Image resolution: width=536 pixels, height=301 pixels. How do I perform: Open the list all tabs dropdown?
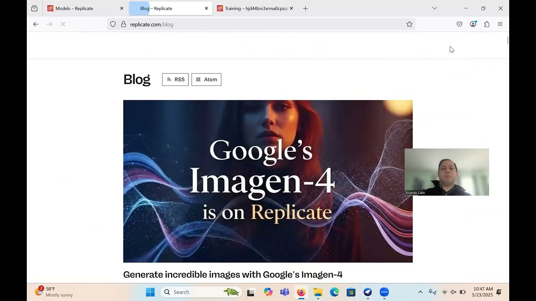pos(434,8)
